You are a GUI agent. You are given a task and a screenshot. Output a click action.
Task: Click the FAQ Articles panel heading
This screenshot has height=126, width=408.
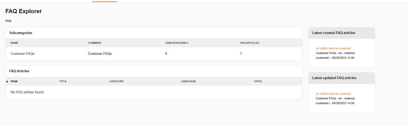pos(19,71)
